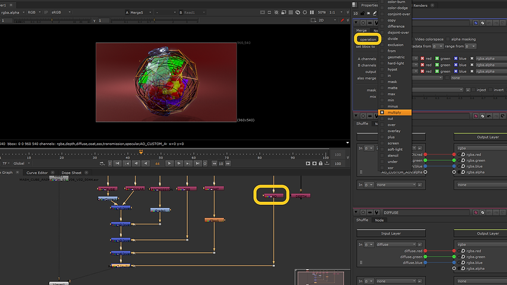Open the Merge tab in Merge panel
The width and height of the screenshot is (507, 285).
361,30
